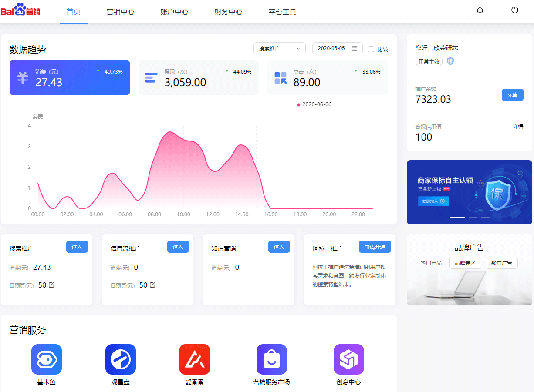
Task: Click the notification bell icon
Action: click(x=480, y=10)
